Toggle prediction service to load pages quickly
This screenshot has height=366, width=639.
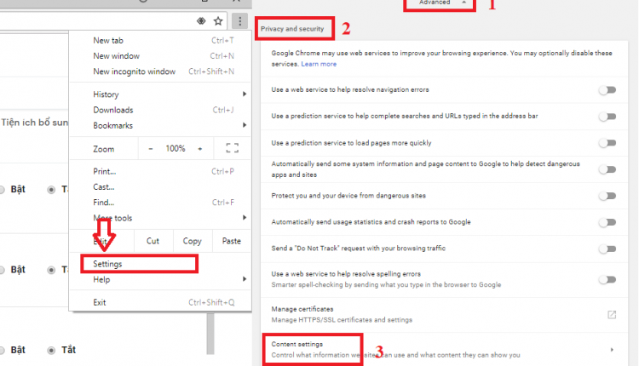[x=607, y=143]
